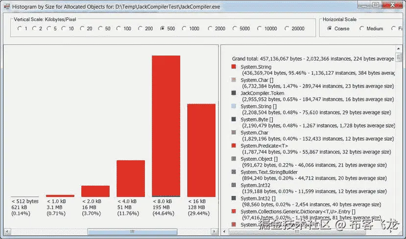Select vertical scale 2 radio button
The image size is (406, 239).
pos(34,28)
